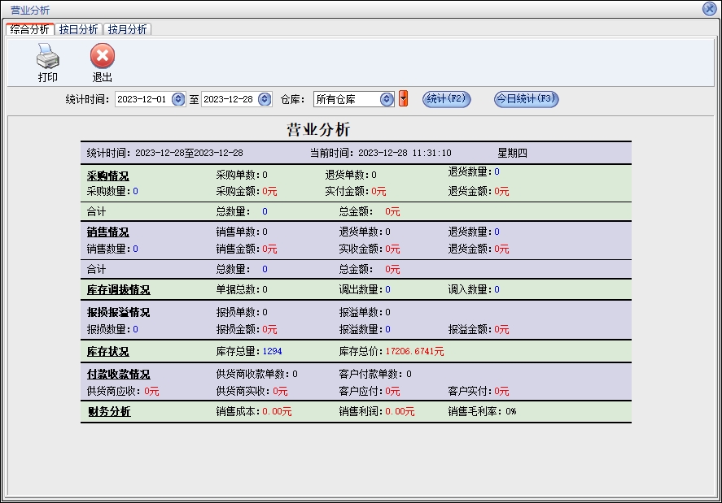Viewport: 722px width, 503px height.
Task: Click the 库存状况 heading link
Action: [107, 352]
